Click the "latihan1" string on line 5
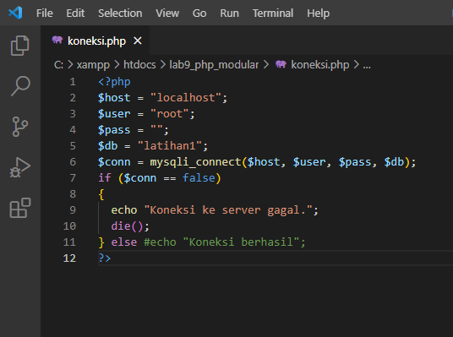Image resolution: width=453 pixels, height=337 pixels. click(x=170, y=146)
